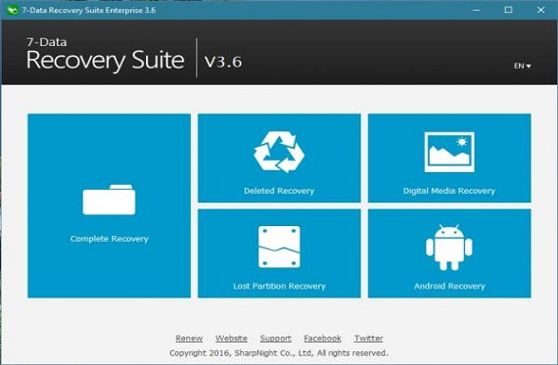Image resolution: width=558 pixels, height=365 pixels.
Task: Click the app icon in the title bar
Action: [x=13, y=10]
